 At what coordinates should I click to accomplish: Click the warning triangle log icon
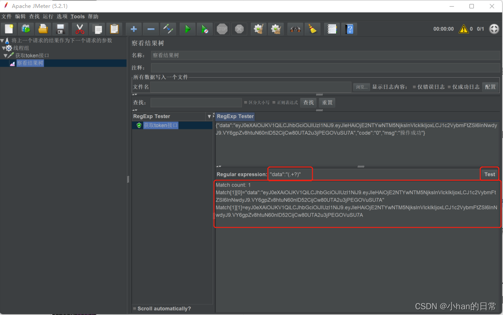[x=464, y=29]
